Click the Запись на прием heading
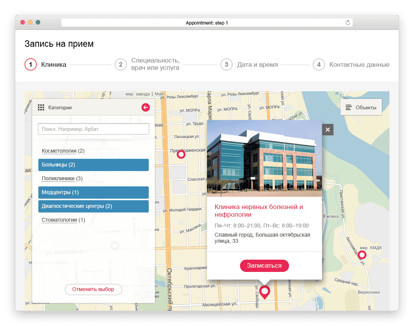The width and height of the screenshot is (414, 326). [x=59, y=44]
